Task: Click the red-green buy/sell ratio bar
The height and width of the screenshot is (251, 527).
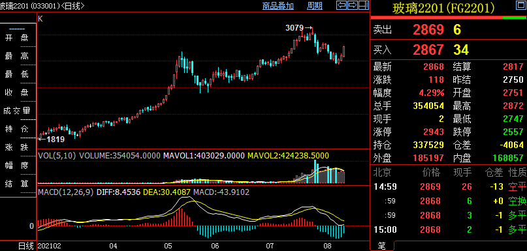Action: (x=449, y=18)
